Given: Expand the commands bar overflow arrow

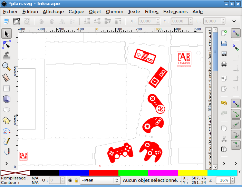Looking at the screenshot, I should click(224, 164).
